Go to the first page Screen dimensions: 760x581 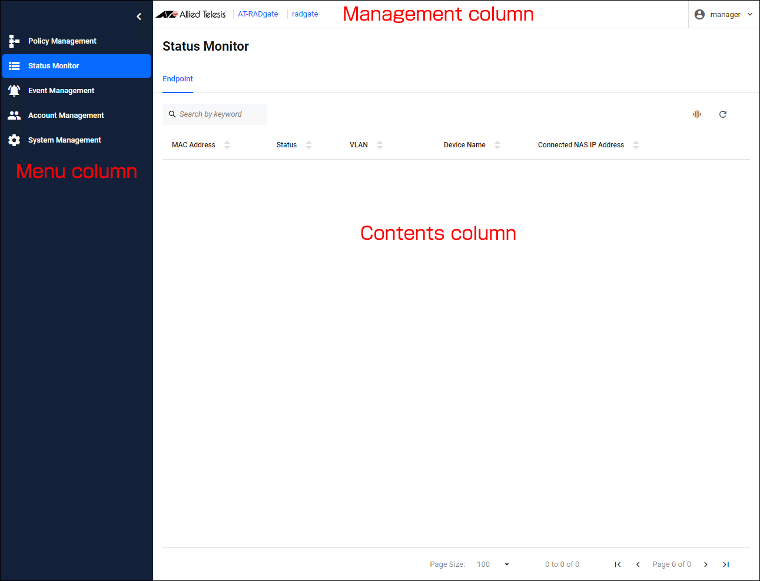(x=618, y=565)
